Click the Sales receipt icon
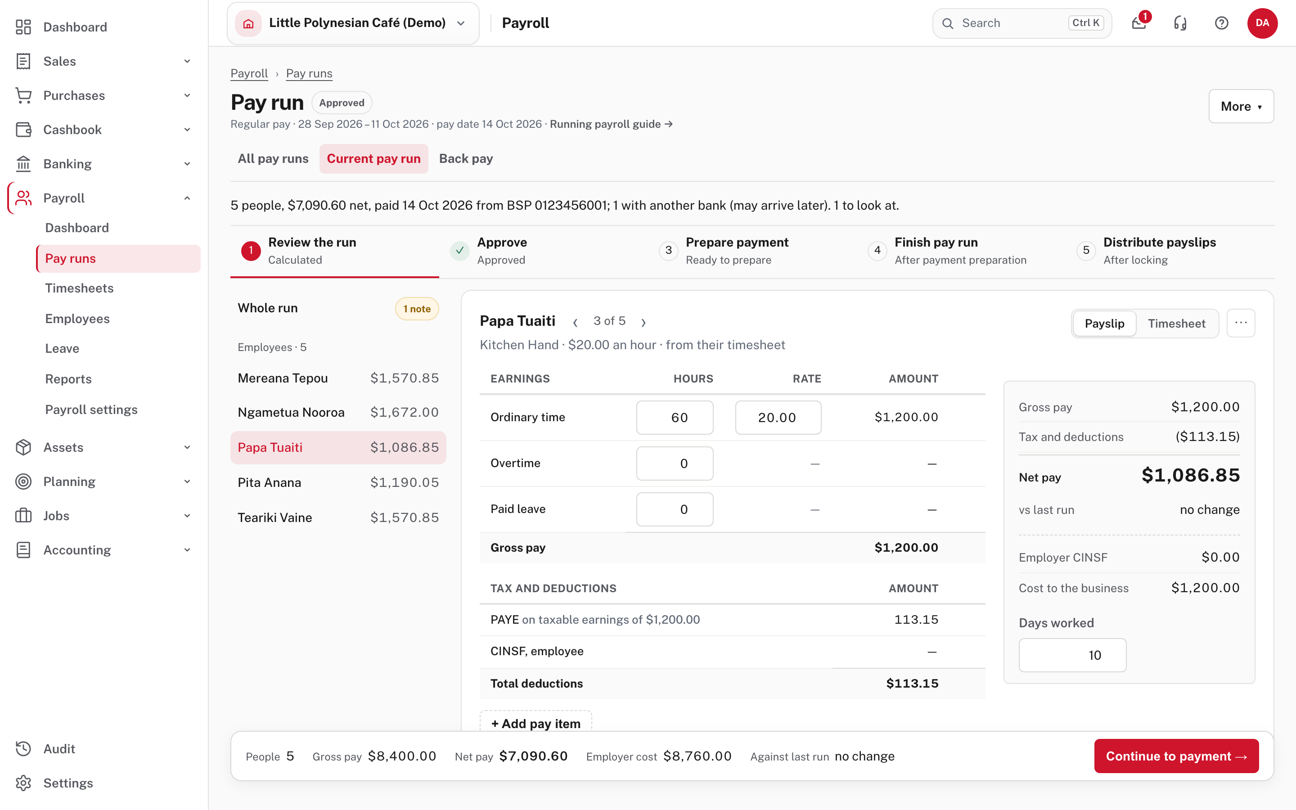1296x810 pixels. [x=23, y=61]
